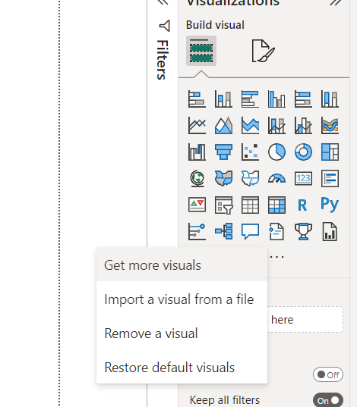The height and width of the screenshot is (407, 357).
Task: Choose the funnel chart visual
Action: point(223,152)
